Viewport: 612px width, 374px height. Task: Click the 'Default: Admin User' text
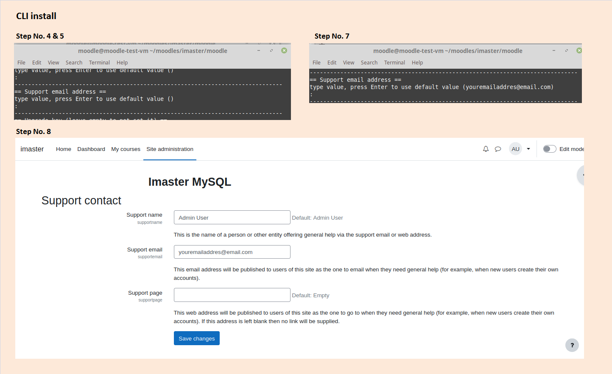[317, 218]
